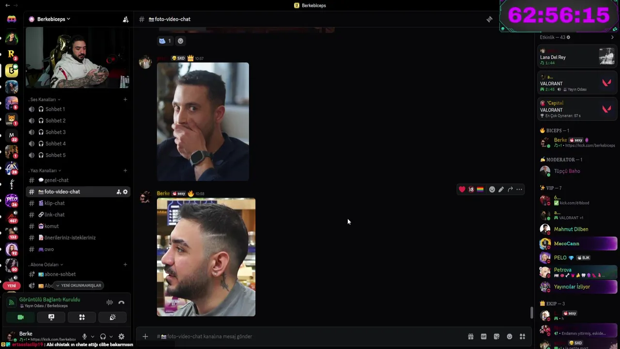Open Discord home via the rainbow logo
This screenshot has width=620, height=349.
tap(12, 19)
